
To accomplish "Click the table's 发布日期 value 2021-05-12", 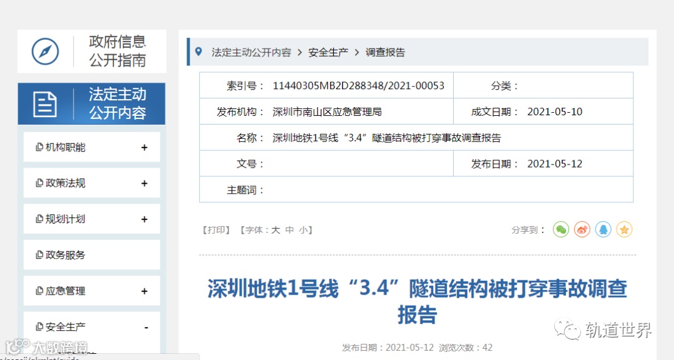I will 555,164.
